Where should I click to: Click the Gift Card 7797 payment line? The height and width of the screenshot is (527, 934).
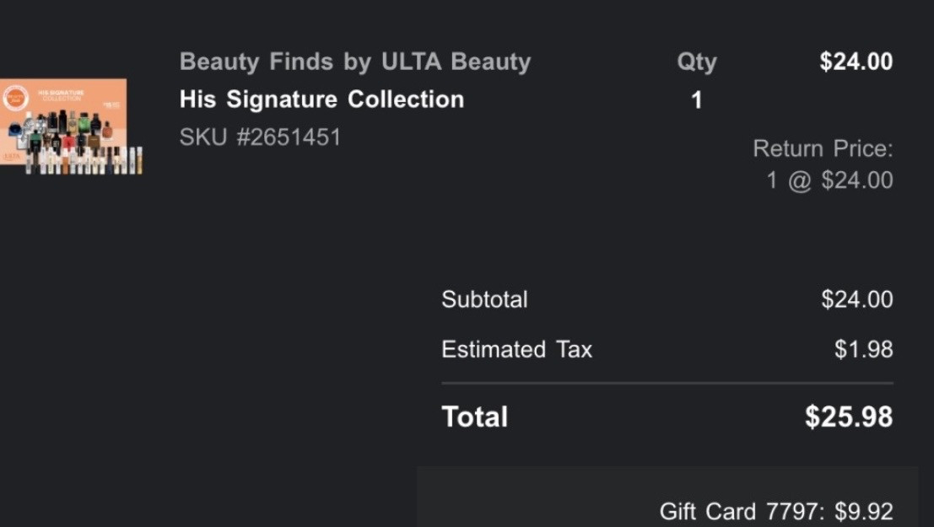[x=775, y=511]
